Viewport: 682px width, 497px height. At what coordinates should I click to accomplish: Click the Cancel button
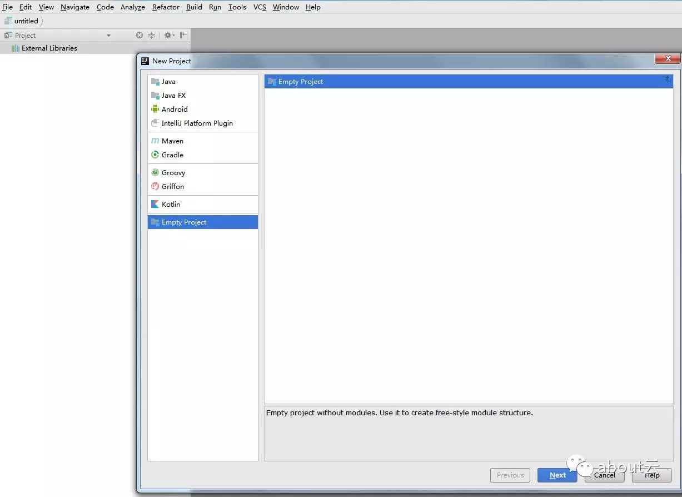coord(605,475)
